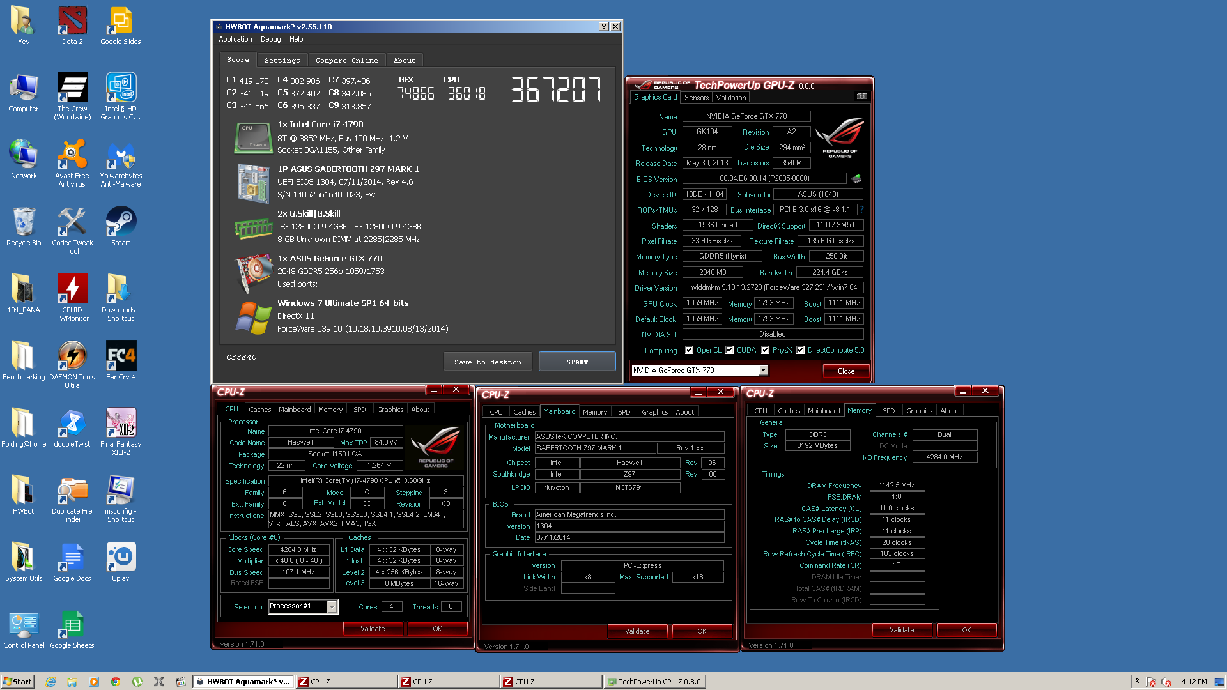Switch to the Settings tab in Aquamark
This screenshot has width=1227, height=690.
tap(282, 60)
